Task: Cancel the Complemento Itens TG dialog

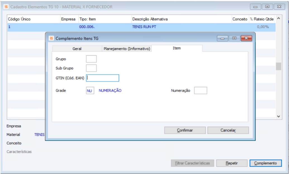Action: tap(228, 130)
